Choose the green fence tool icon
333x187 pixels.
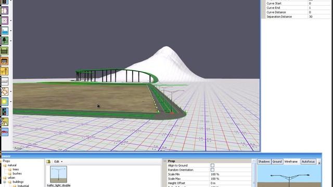click(4, 51)
